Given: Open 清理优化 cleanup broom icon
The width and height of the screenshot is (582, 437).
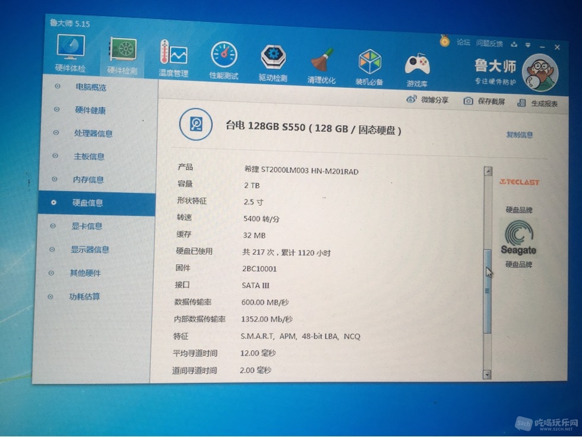Looking at the screenshot, I should (x=321, y=65).
